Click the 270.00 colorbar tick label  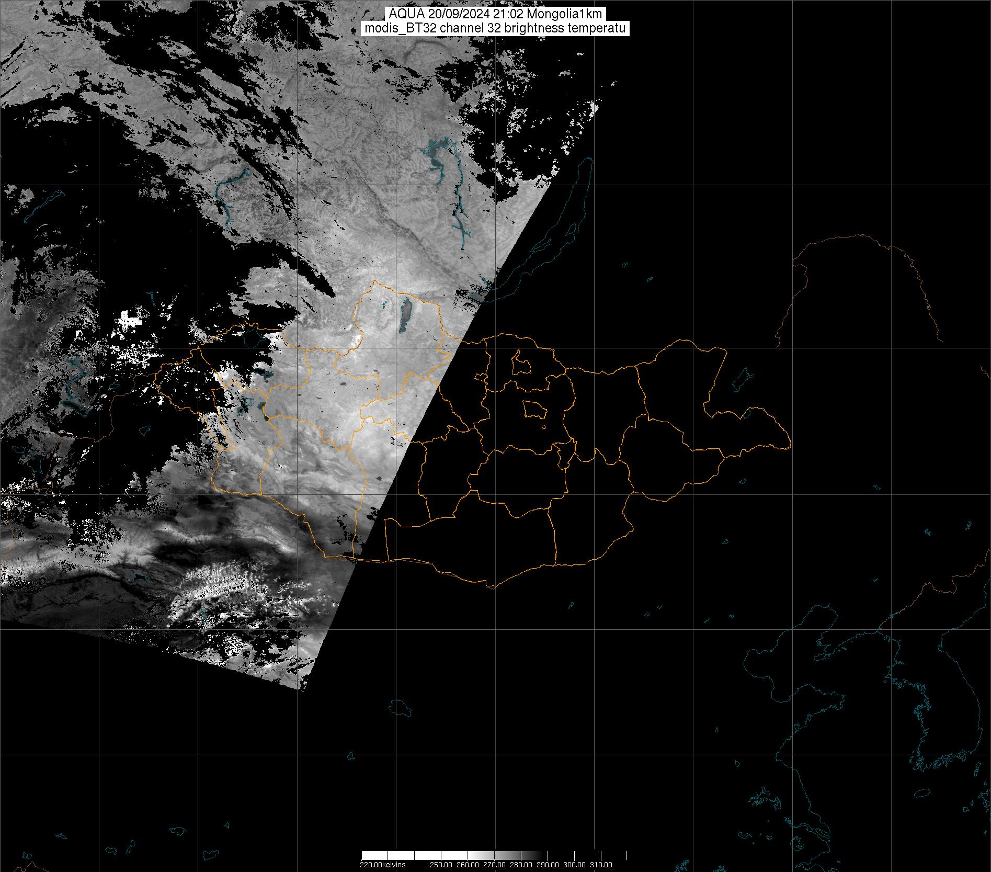(x=495, y=865)
